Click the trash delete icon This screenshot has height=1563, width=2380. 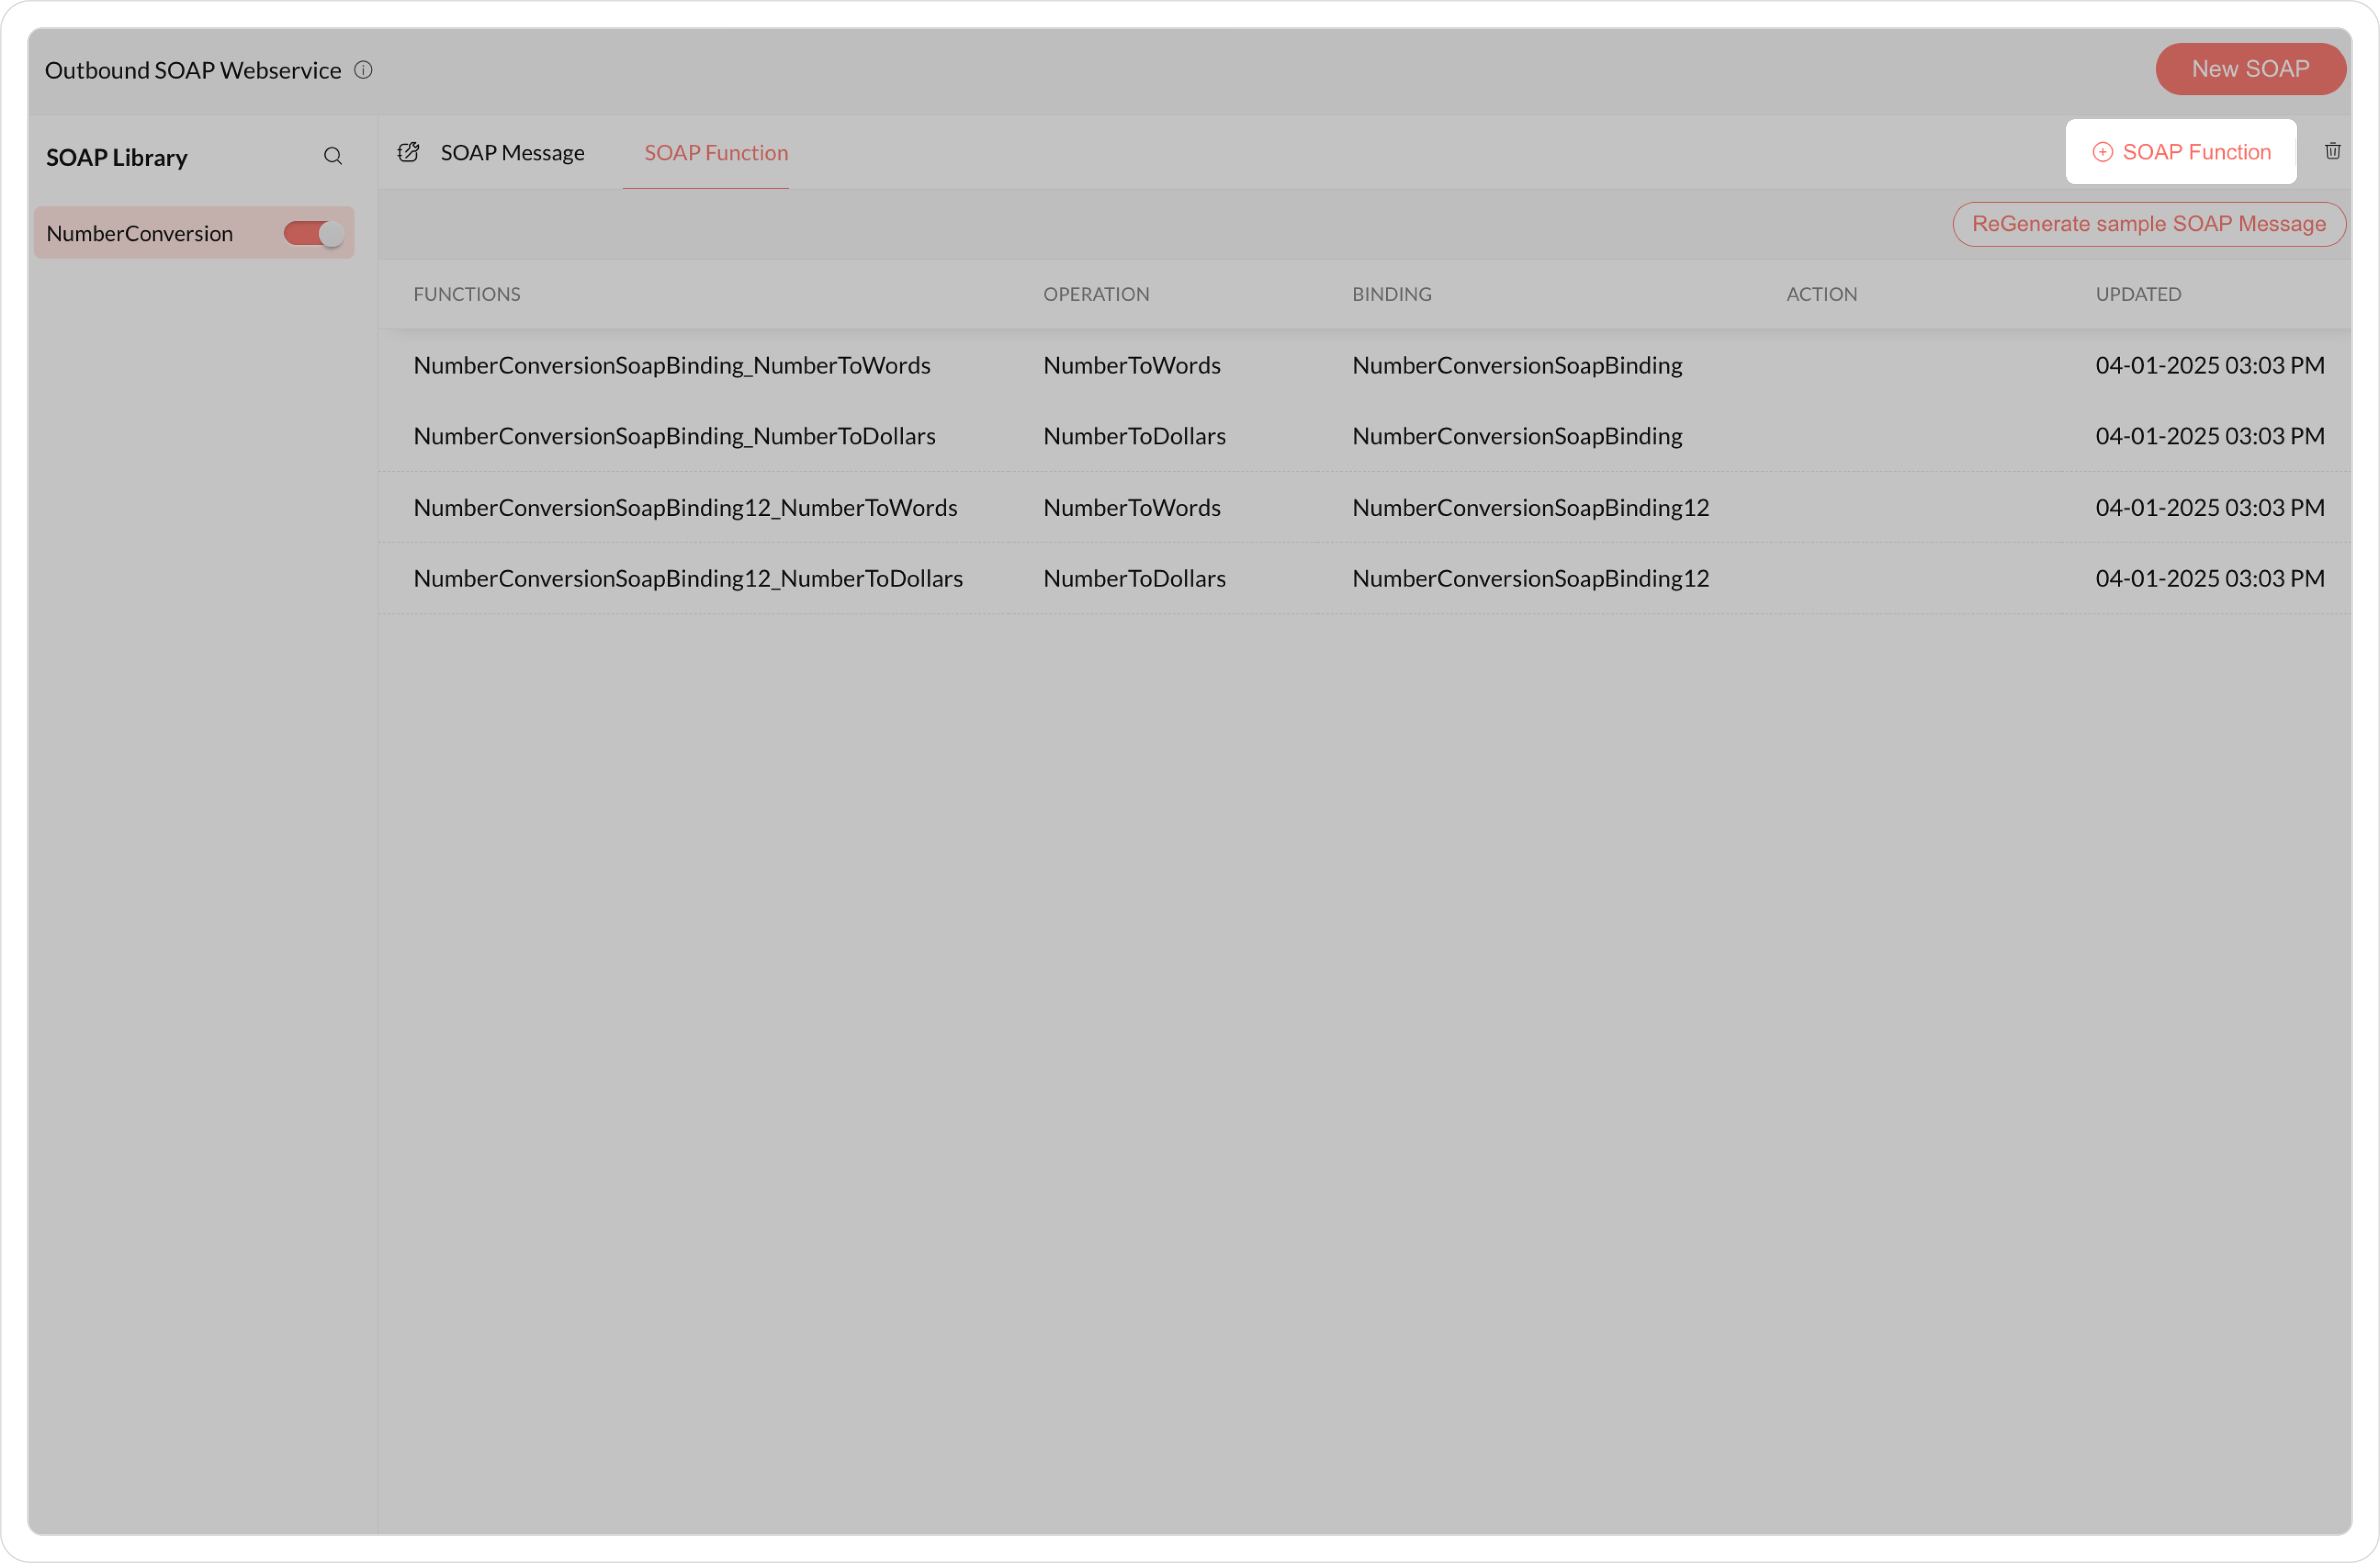[x=2332, y=151]
